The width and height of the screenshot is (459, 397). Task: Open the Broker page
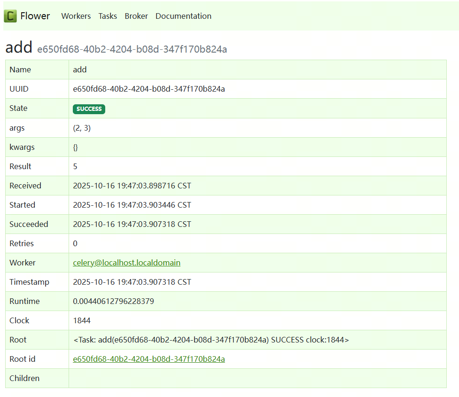(x=136, y=16)
